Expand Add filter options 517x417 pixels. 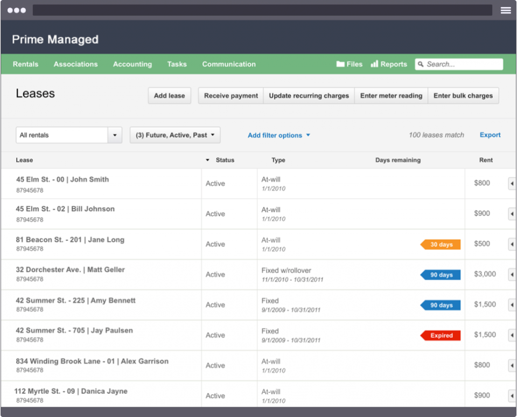[x=278, y=135]
